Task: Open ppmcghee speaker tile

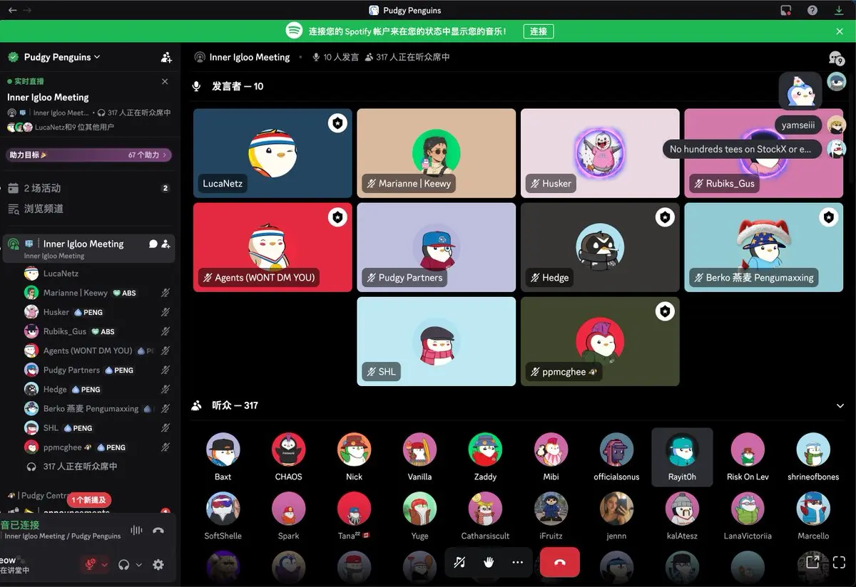Action: pos(600,341)
